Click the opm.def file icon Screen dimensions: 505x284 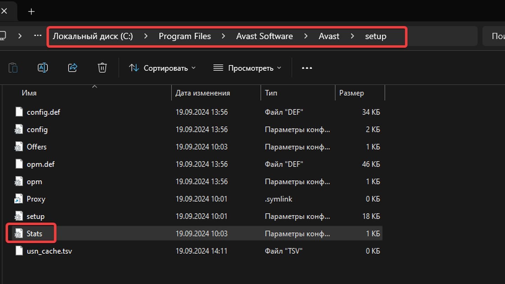(x=19, y=164)
